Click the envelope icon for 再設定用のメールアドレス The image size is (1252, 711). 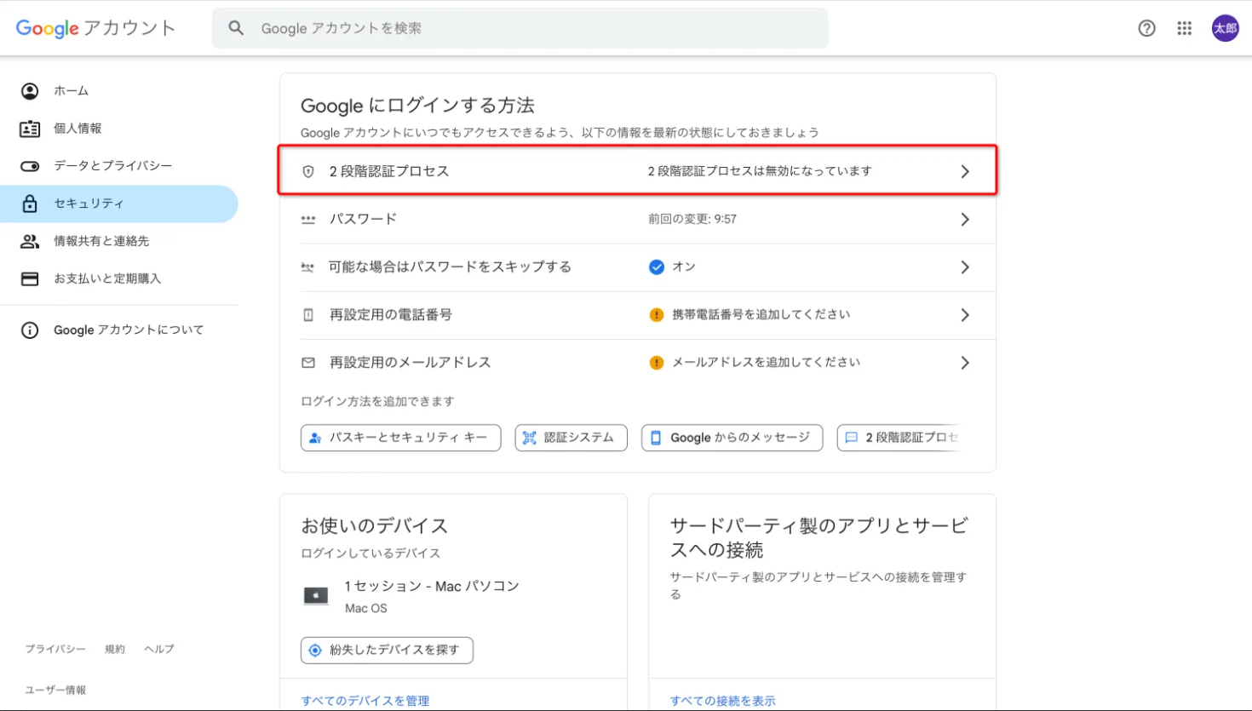(x=308, y=363)
